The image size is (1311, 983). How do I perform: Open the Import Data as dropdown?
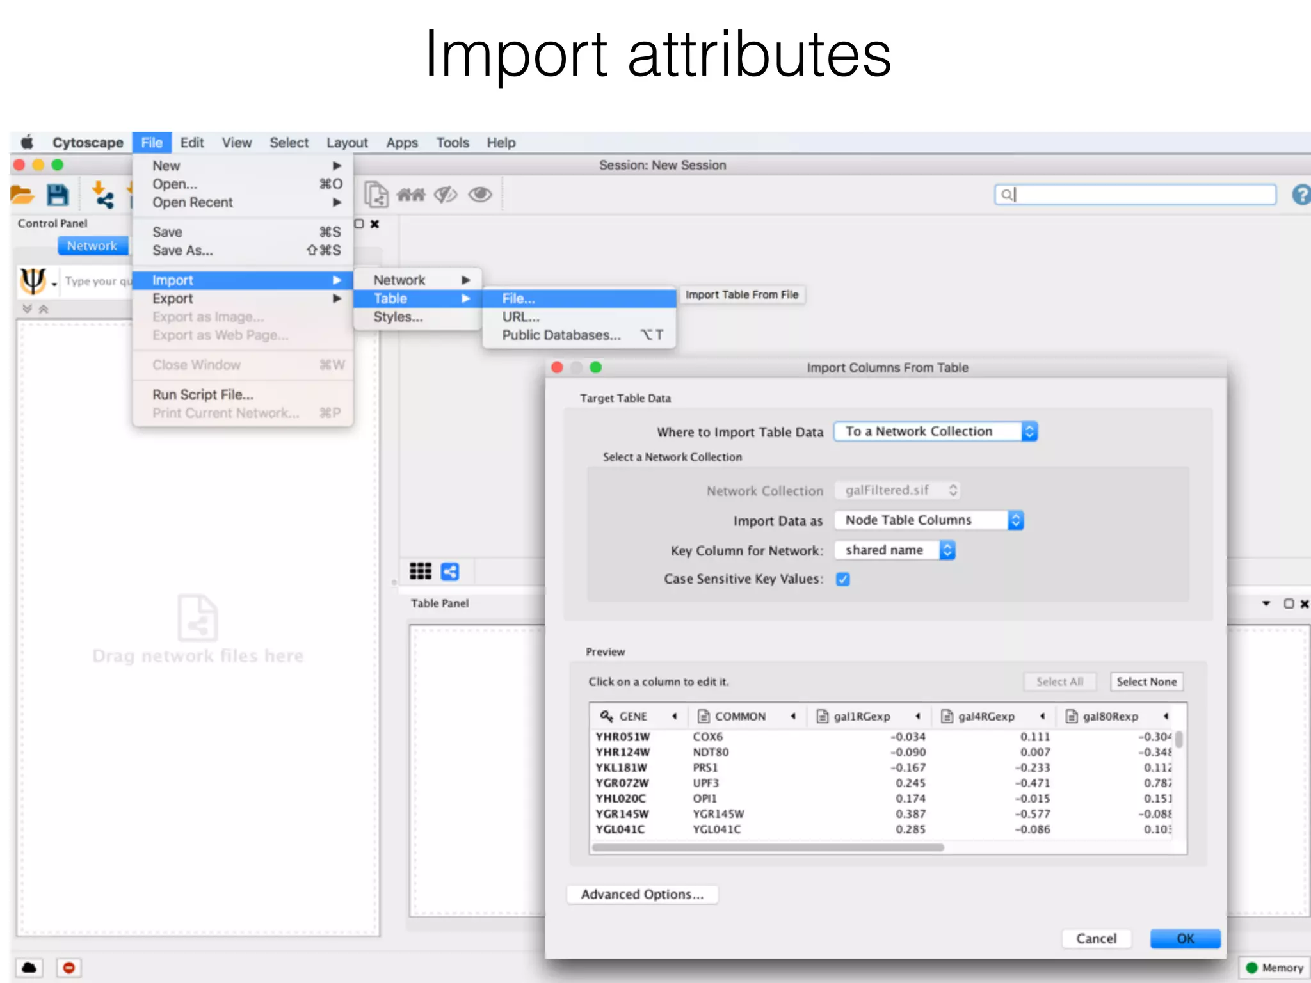point(929,520)
